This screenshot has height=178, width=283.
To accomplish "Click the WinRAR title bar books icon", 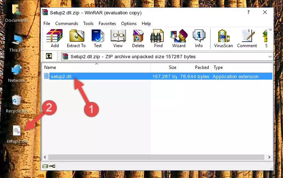I will pos(45,13).
